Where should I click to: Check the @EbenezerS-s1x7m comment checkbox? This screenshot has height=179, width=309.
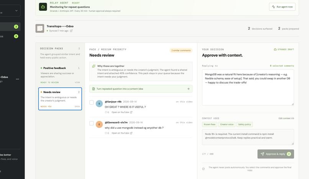92,123
